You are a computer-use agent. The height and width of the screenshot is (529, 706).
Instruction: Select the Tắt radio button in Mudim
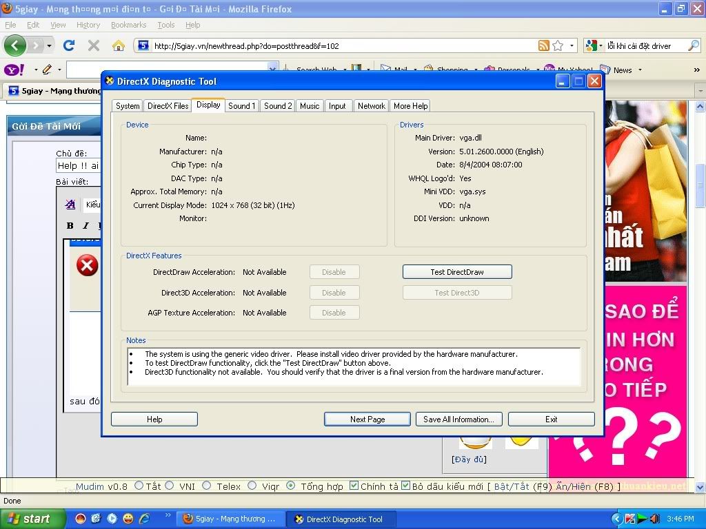point(139,486)
